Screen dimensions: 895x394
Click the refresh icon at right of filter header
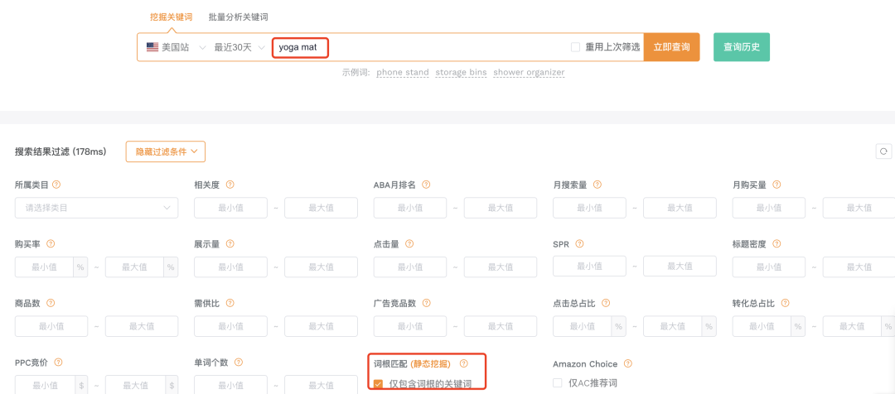point(883,151)
